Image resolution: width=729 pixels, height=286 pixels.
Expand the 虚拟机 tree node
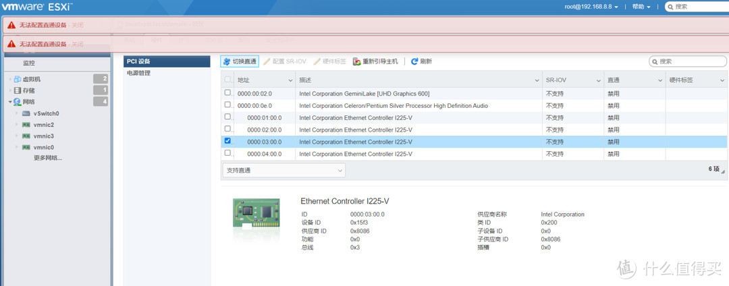pyautogui.click(x=10, y=80)
